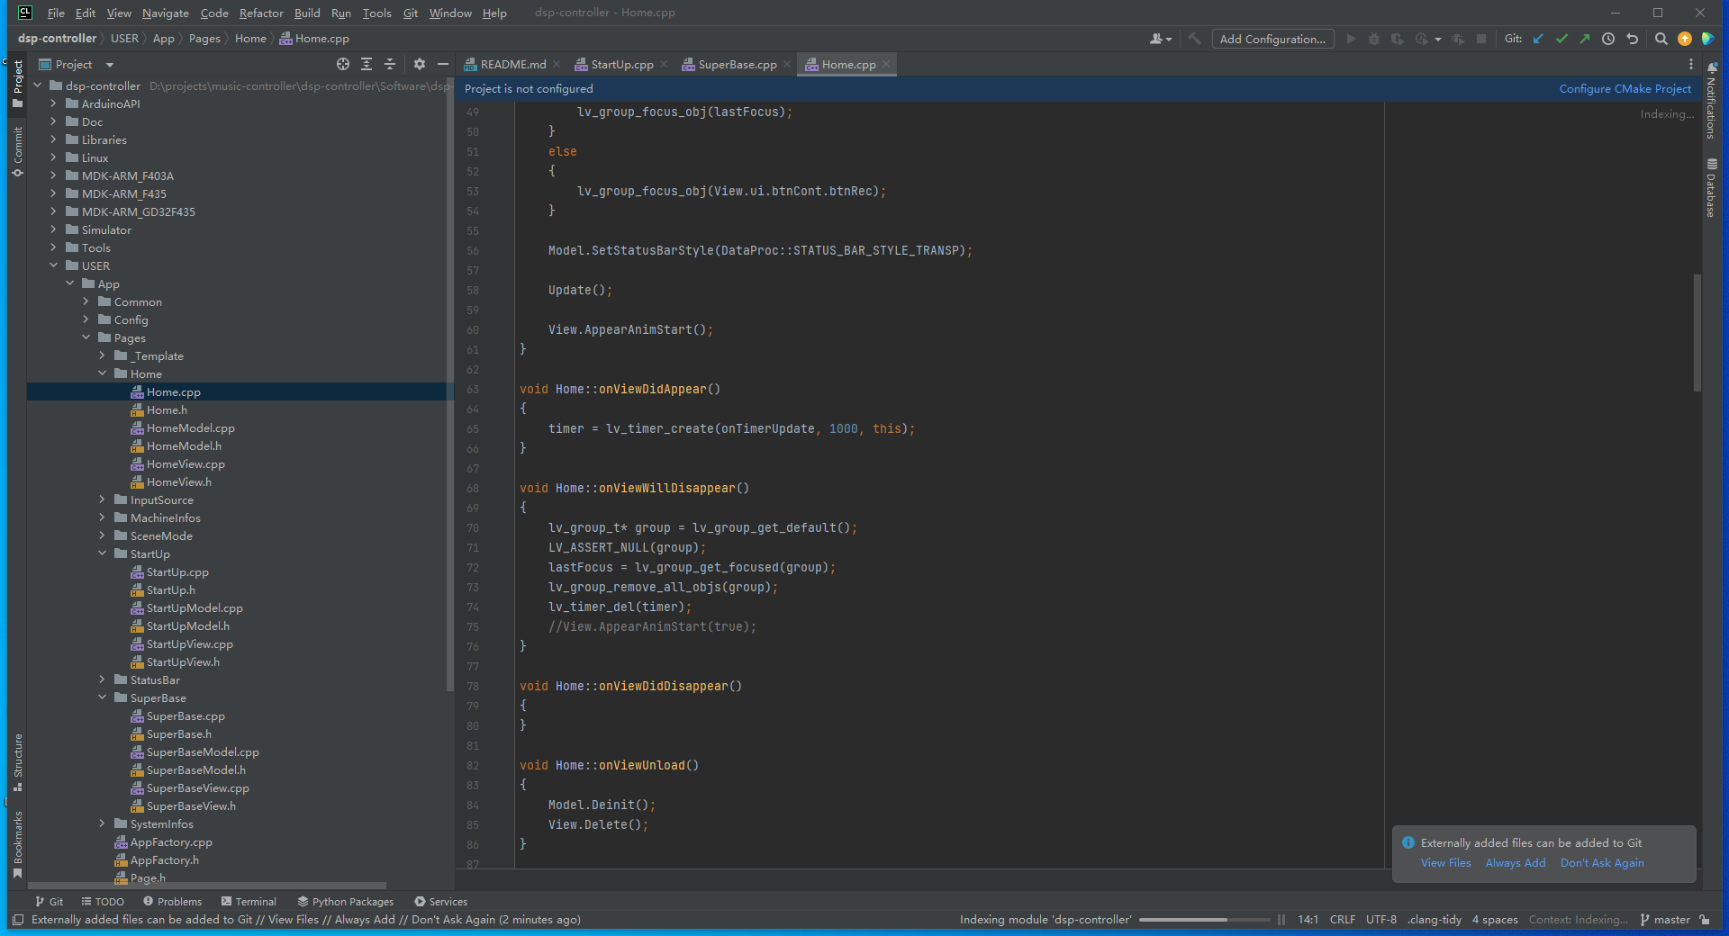Screen dimensions: 1729x936
Task: Toggle the Problems tool window
Action: click(x=172, y=902)
